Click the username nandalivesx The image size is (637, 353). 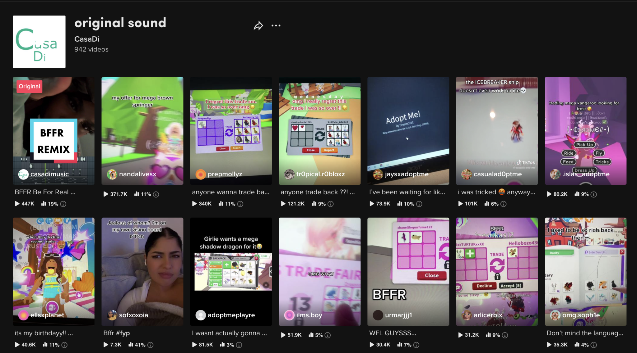pos(137,174)
